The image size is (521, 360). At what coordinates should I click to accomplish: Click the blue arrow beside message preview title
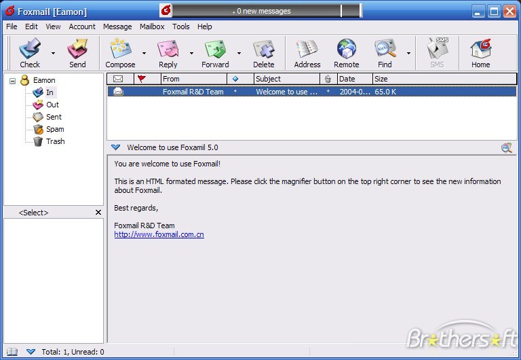(x=115, y=147)
